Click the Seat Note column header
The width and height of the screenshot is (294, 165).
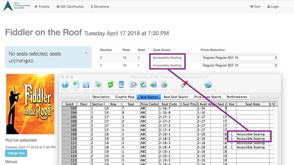click(x=253, y=104)
